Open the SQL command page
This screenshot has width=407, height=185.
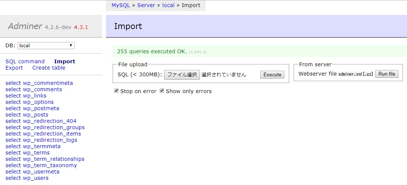[x=25, y=61]
